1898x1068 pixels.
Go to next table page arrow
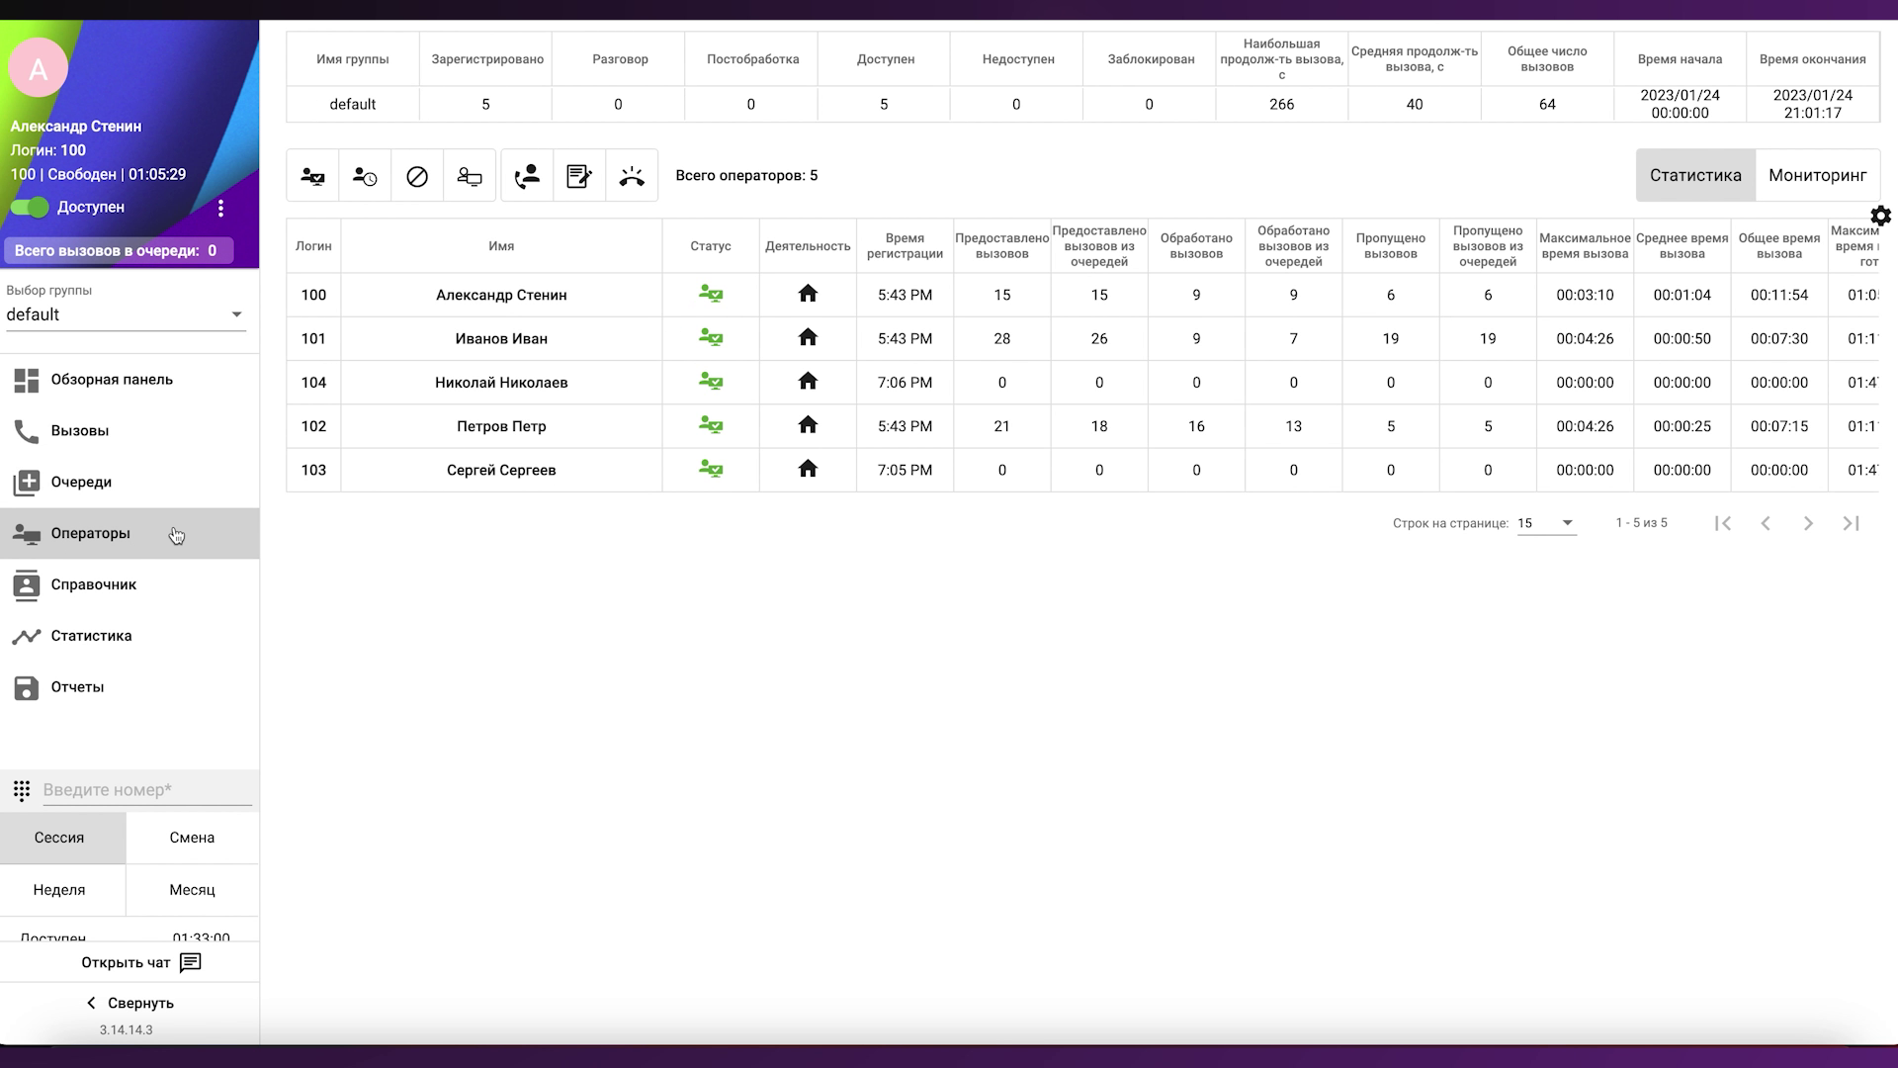coord(1808,523)
